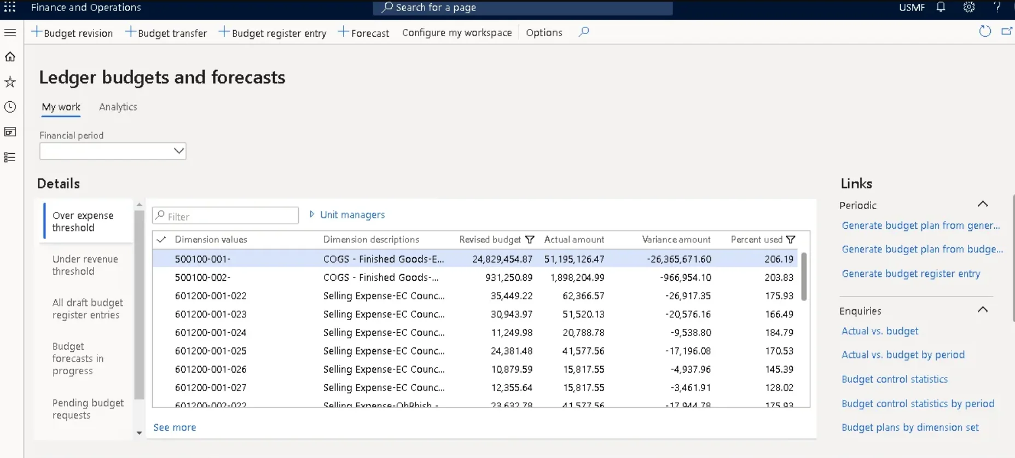Click percent used 128.02
This screenshot has width=1015, height=458.
[x=779, y=387]
